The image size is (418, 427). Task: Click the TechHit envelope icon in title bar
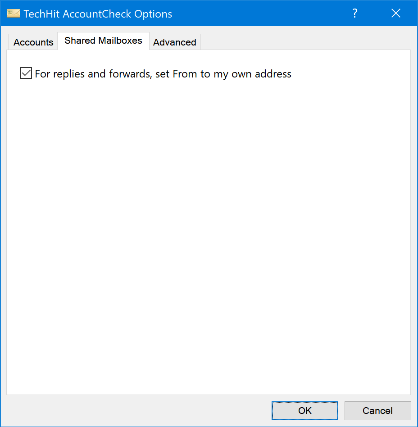coord(14,14)
